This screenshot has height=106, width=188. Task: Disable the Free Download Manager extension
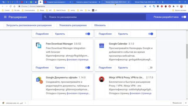(x=88, y=67)
